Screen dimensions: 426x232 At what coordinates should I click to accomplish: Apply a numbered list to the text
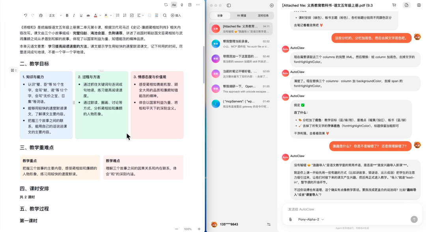pyautogui.click(x=125, y=15)
